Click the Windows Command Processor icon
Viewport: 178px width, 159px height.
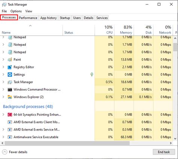pos(10,89)
